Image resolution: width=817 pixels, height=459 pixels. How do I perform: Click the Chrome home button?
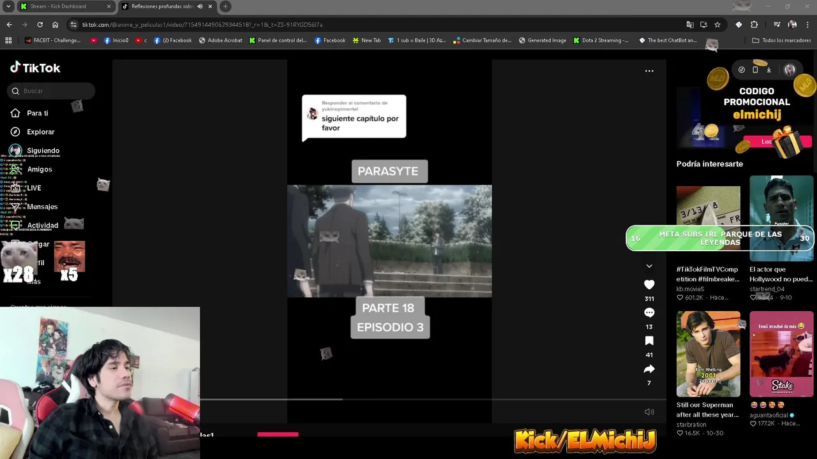point(55,24)
